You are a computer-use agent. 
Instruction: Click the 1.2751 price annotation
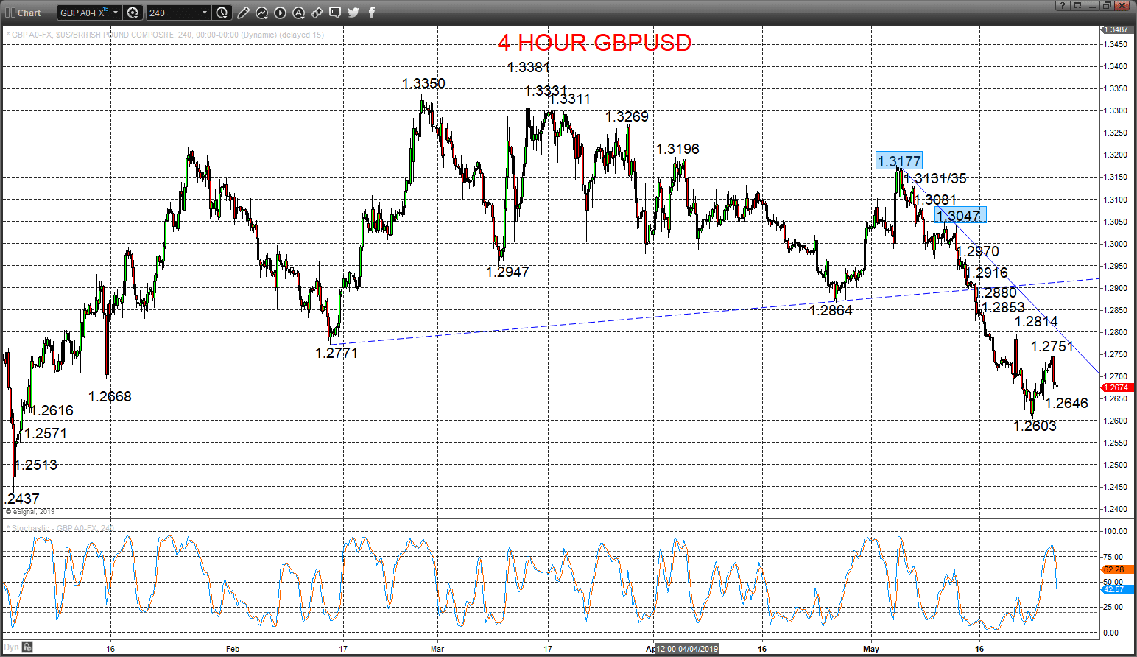point(1052,346)
